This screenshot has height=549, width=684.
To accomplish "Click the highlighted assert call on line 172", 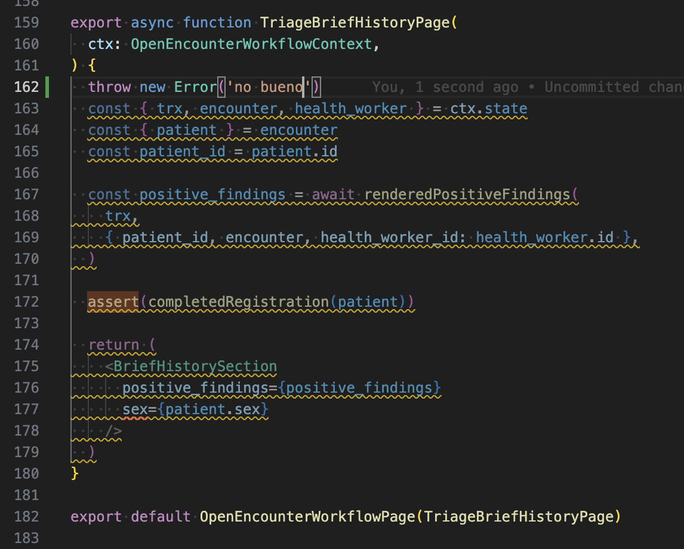I will point(113,302).
